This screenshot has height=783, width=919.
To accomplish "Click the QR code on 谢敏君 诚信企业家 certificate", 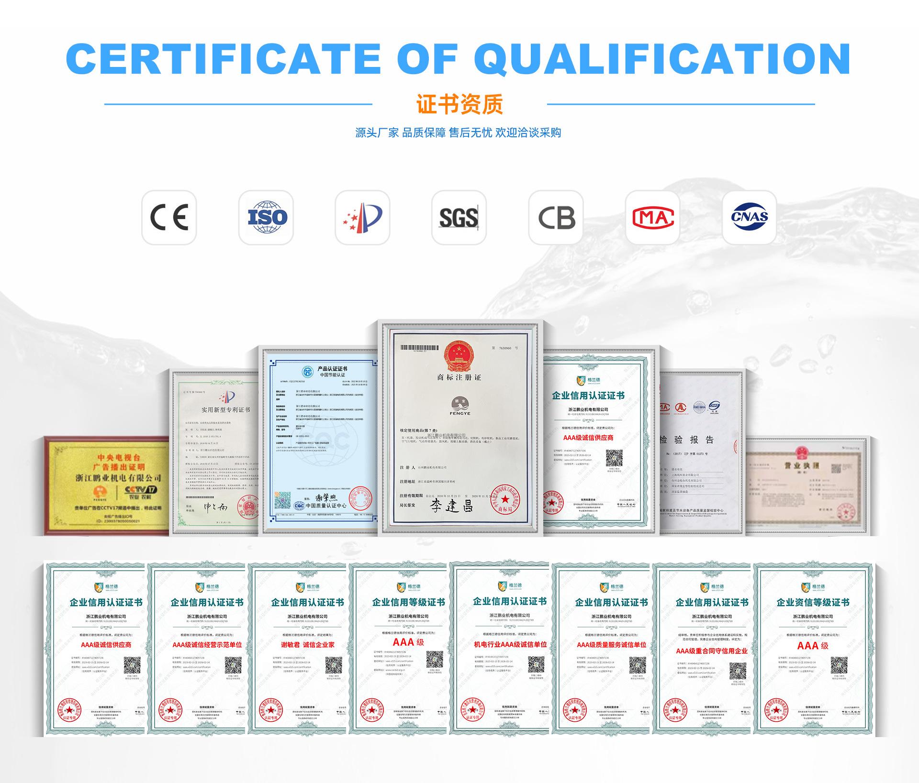I will pyautogui.click(x=334, y=665).
